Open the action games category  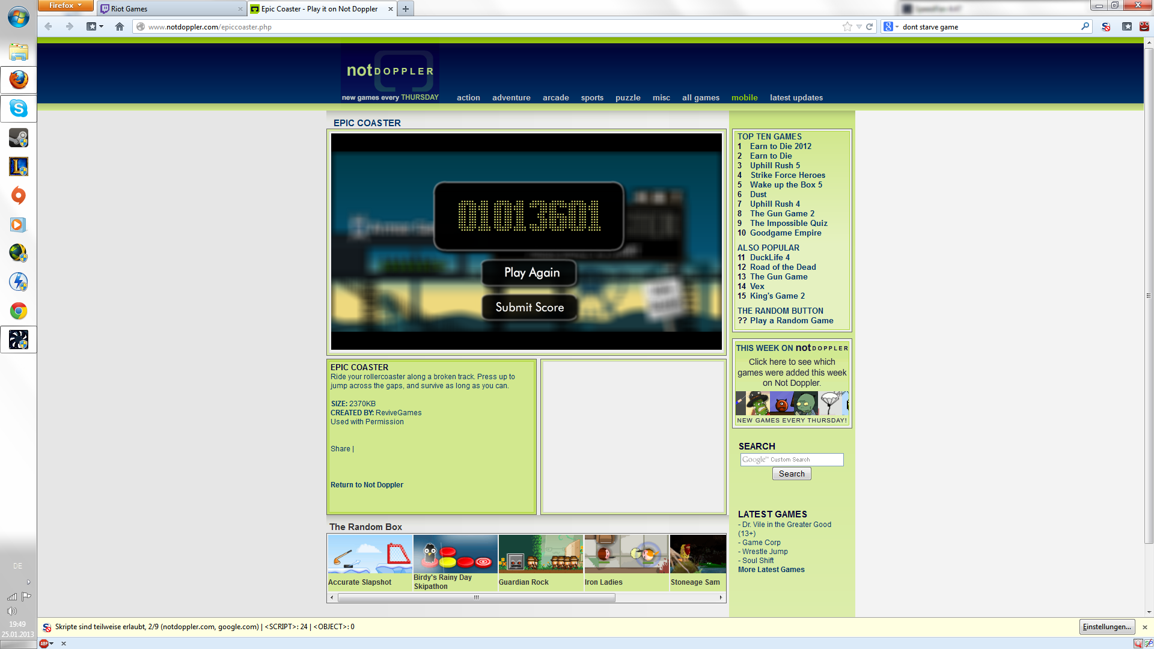[468, 97]
